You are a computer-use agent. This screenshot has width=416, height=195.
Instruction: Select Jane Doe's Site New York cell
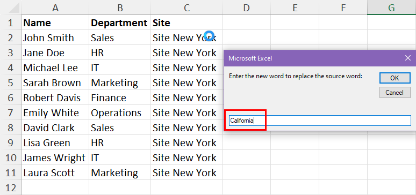coord(187,52)
